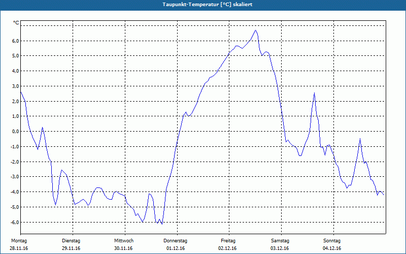Click the Montag day label
Image resolution: width=406 pixels, height=254 pixels.
pos(19,241)
